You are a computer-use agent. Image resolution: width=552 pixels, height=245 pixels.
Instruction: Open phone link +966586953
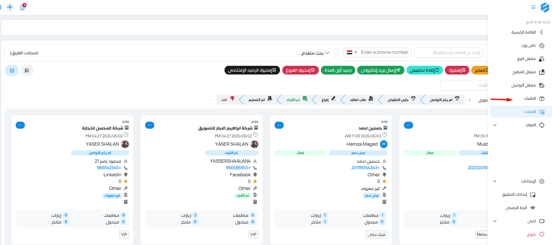pos(239,168)
